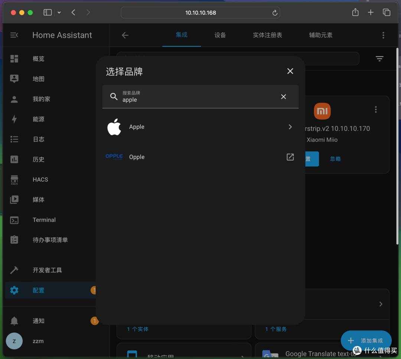Go back in Safari history
Image resolution: width=401 pixels, height=359 pixels.
point(74,12)
